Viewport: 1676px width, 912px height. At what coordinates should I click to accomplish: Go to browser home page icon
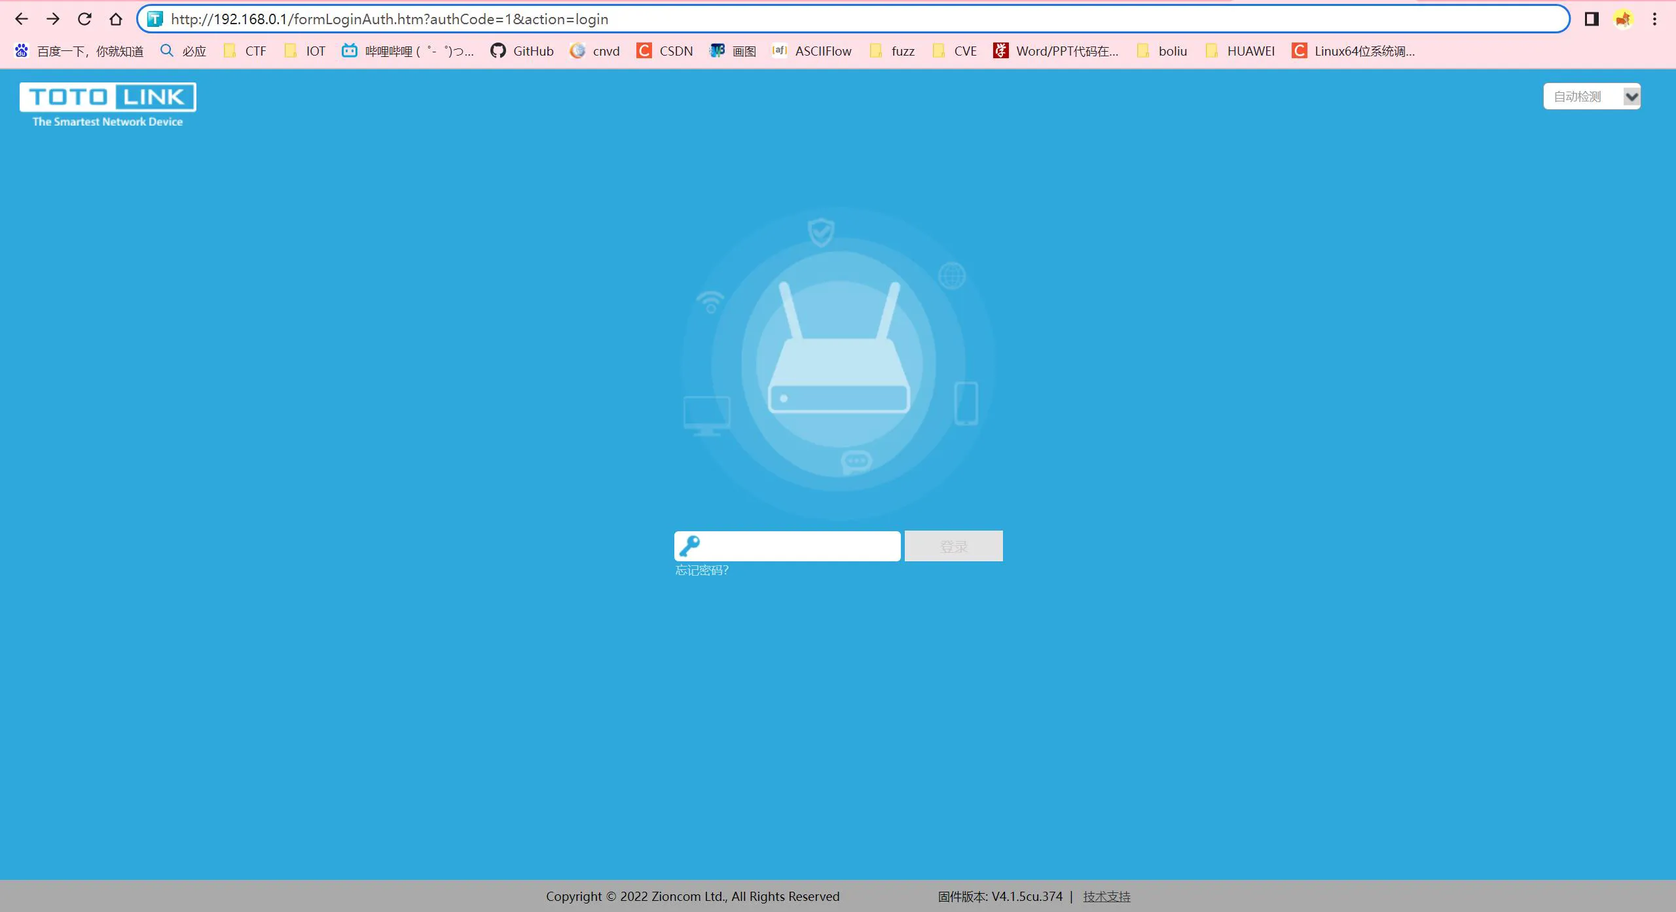click(116, 19)
